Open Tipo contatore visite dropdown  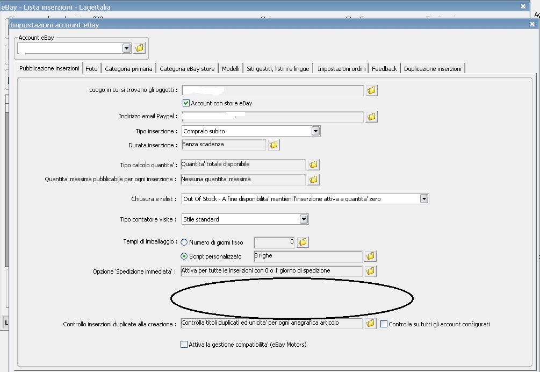coord(304,219)
